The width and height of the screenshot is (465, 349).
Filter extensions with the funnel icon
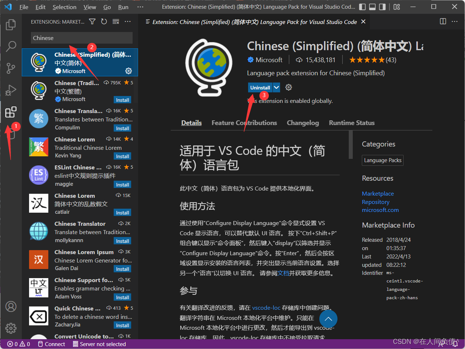pos(92,22)
